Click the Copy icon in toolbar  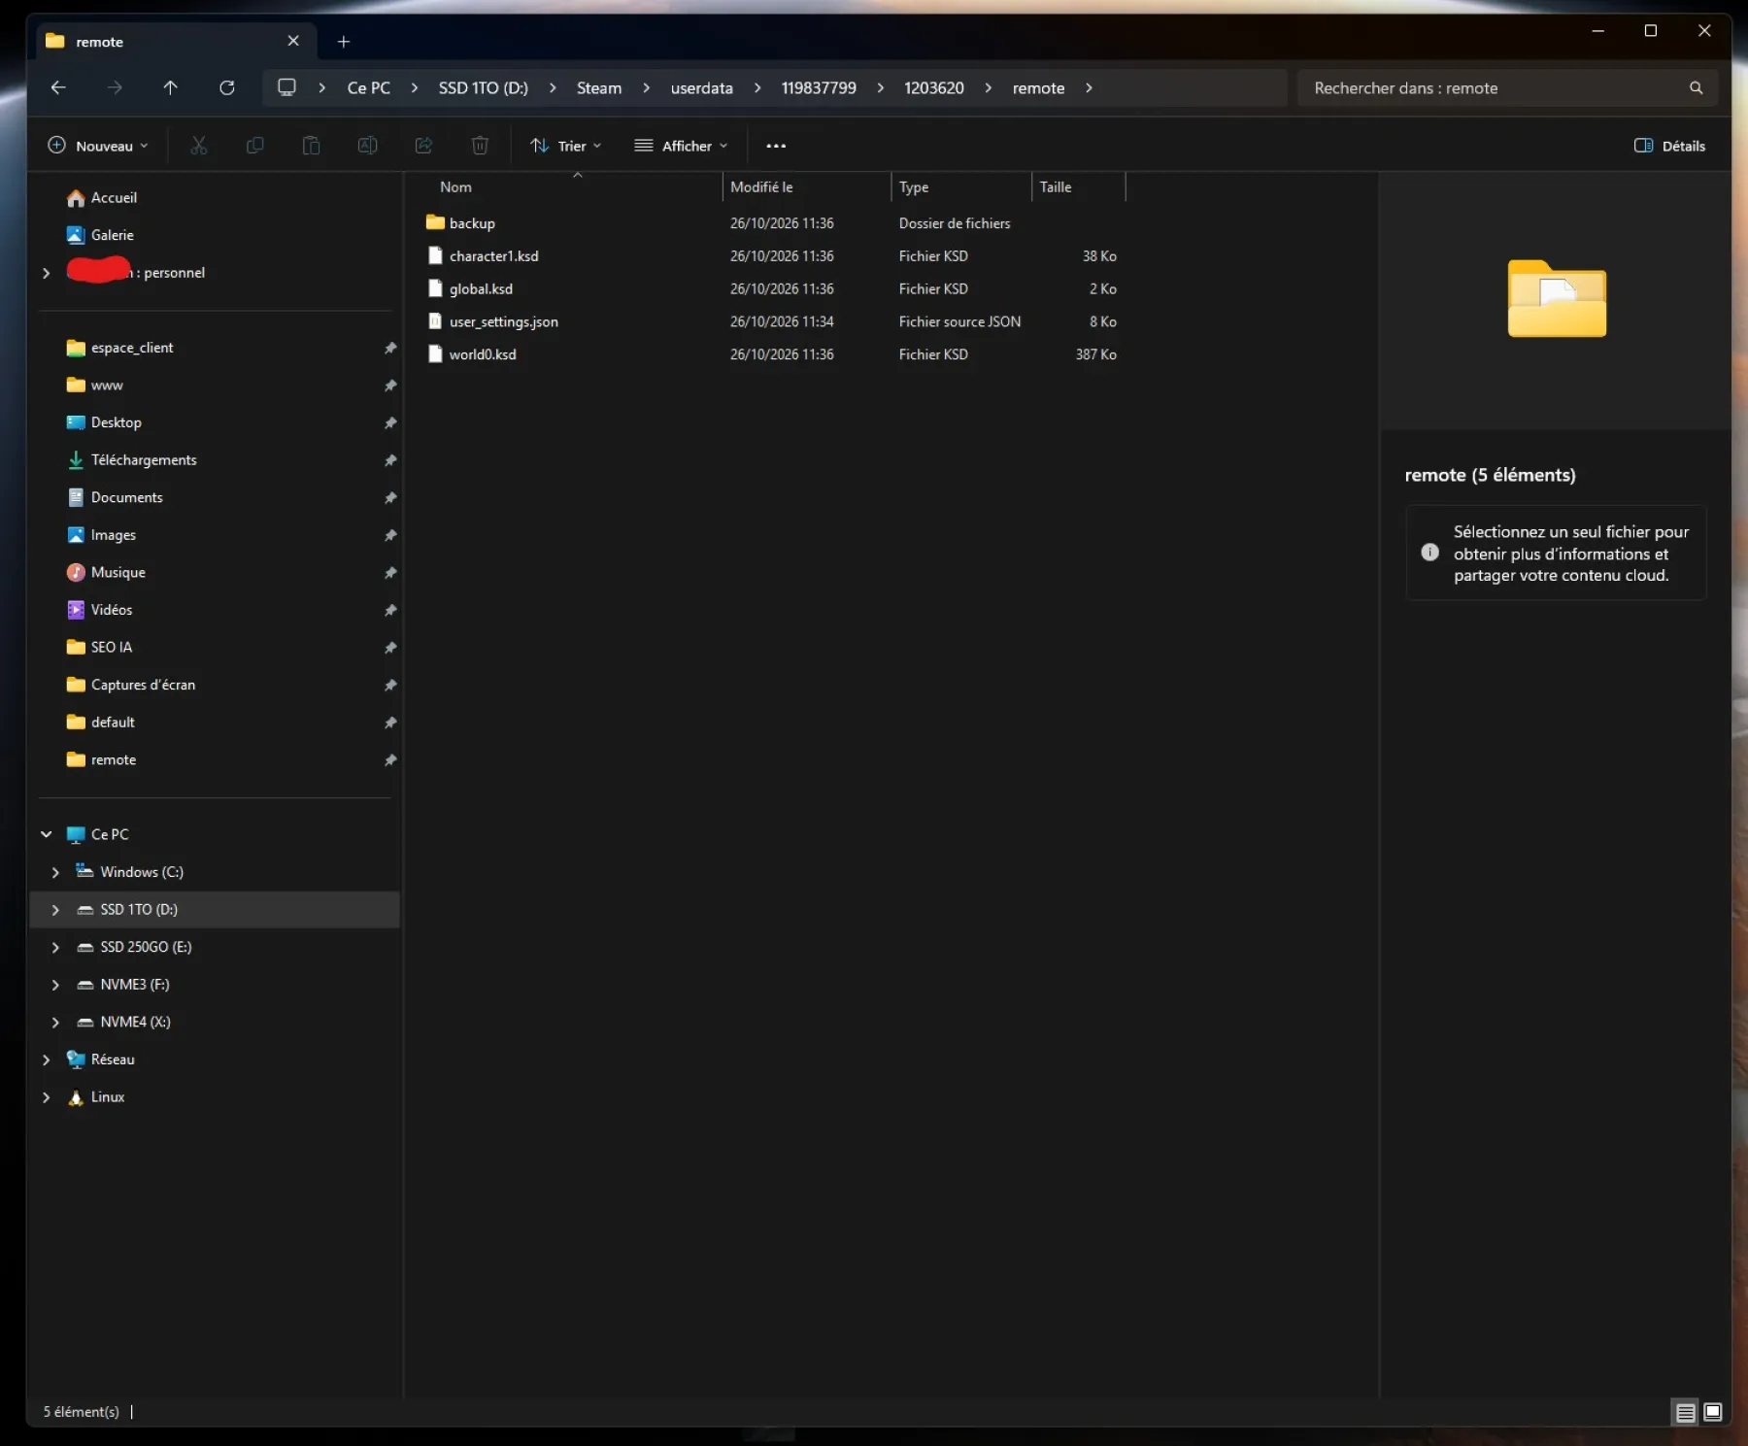point(254,146)
